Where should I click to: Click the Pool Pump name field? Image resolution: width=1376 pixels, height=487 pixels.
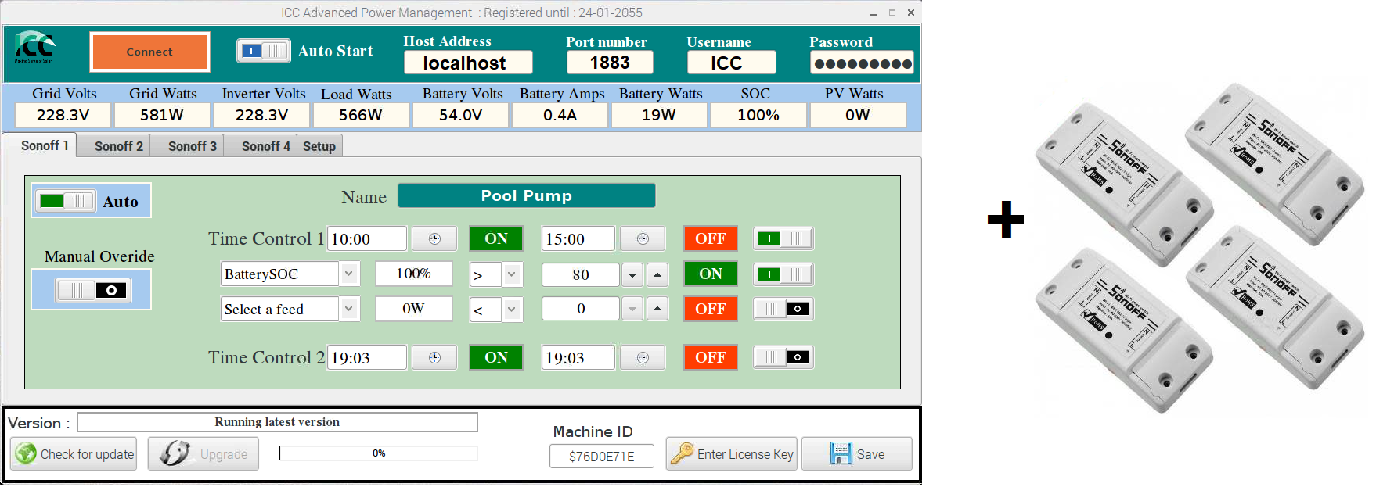[527, 195]
